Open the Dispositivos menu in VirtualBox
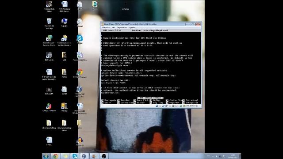283x159 pixels. point(122,27)
